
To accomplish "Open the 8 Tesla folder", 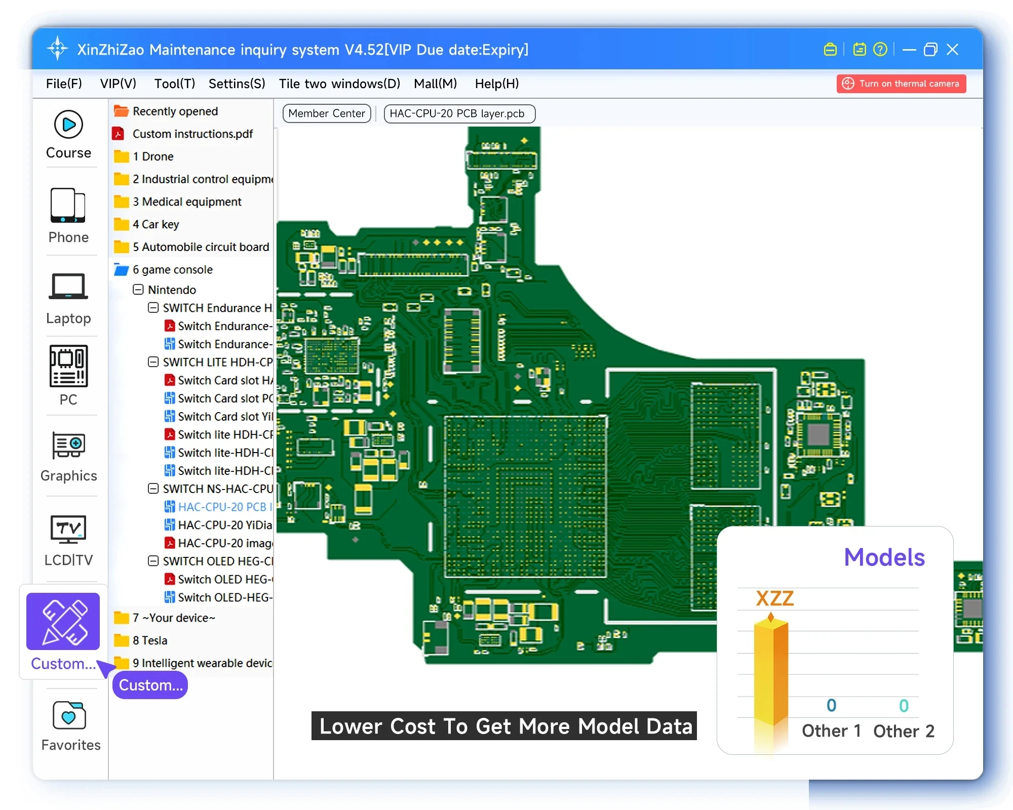I will pos(149,640).
